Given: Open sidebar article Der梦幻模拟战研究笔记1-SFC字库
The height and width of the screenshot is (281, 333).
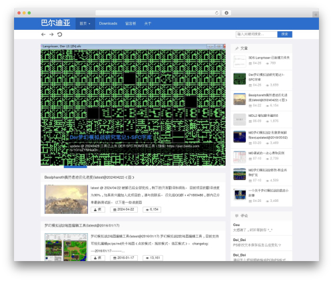Looking at the screenshot, I should tap(266, 77).
